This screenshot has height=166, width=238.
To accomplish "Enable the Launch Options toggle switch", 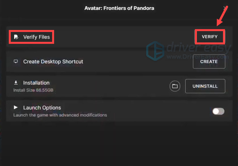I will (x=218, y=111).
